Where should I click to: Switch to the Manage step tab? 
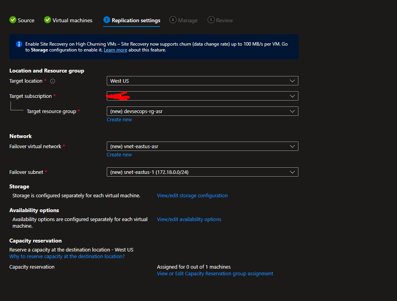[x=187, y=20]
